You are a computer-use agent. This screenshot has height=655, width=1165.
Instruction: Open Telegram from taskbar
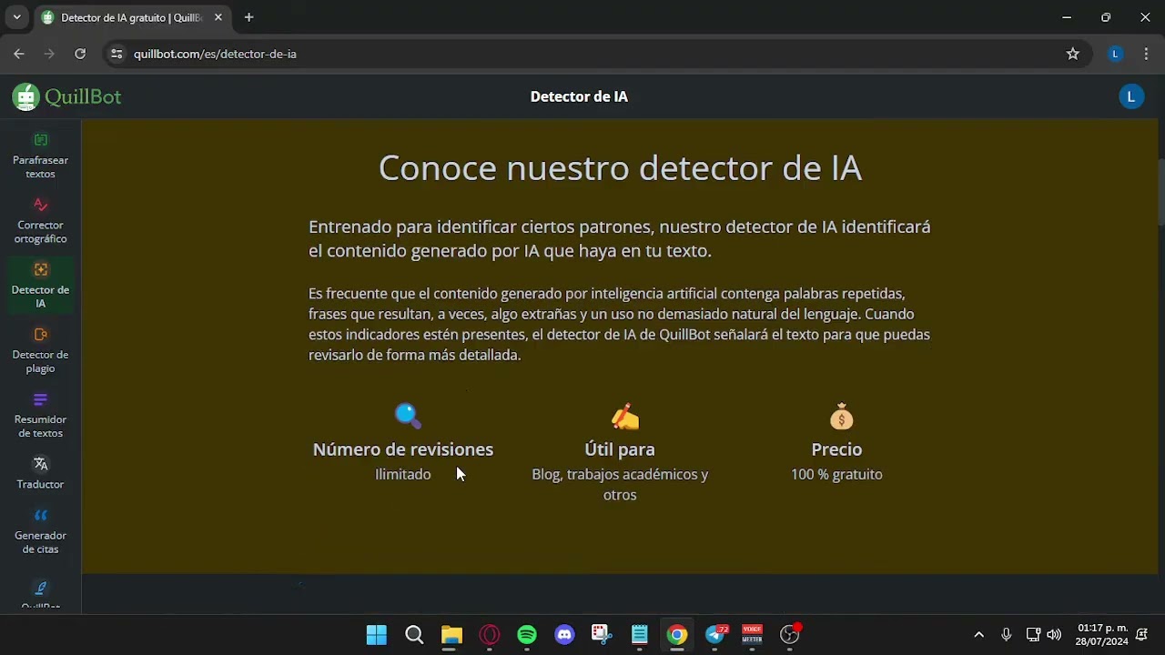point(715,635)
